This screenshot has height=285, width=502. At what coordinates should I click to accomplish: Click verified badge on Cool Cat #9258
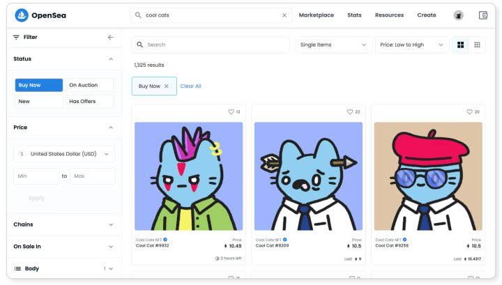[404, 240]
